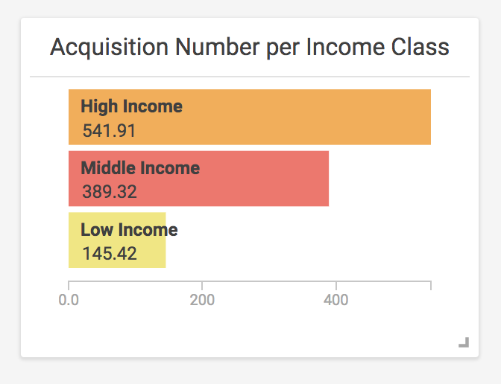The image size is (501, 384).
Task: Click the empty area right of Low Income bar
Action: click(298, 240)
